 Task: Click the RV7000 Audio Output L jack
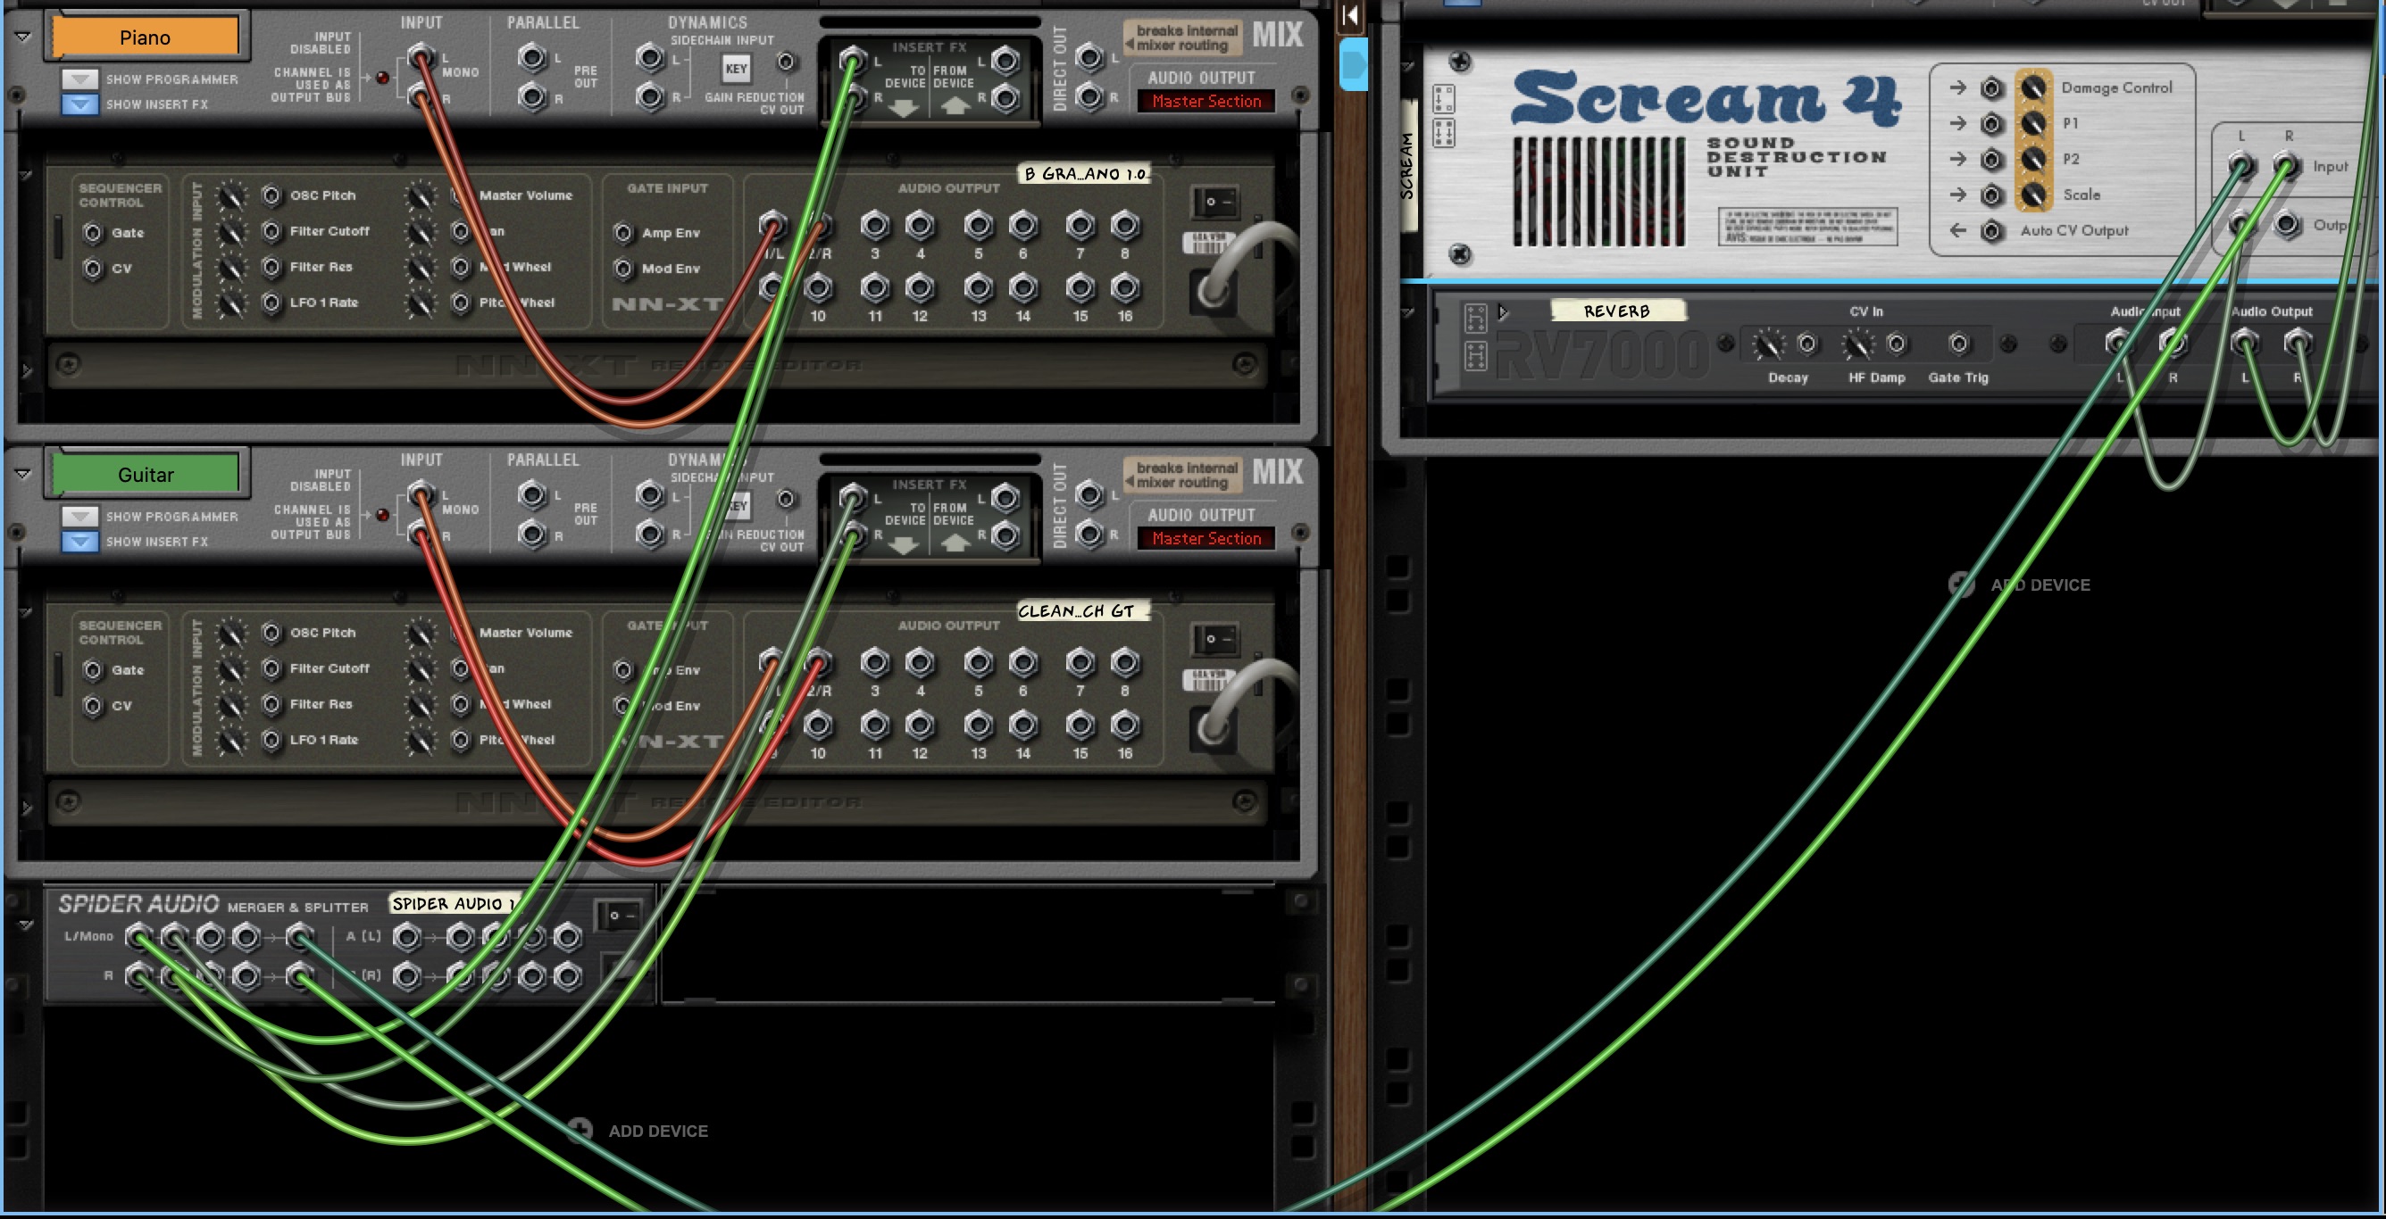(x=2243, y=344)
